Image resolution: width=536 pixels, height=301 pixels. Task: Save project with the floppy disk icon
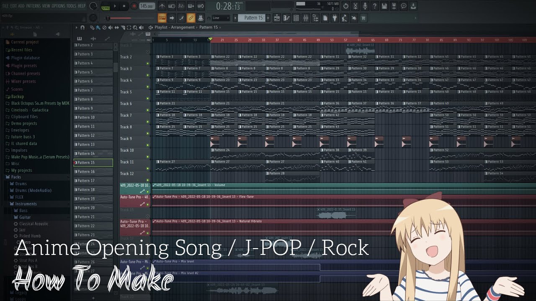click(x=384, y=6)
